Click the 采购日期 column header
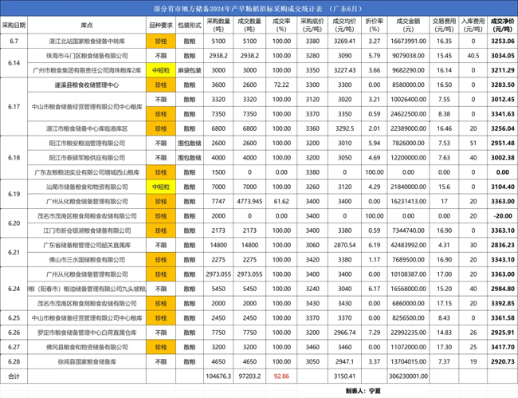 pos(14,25)
